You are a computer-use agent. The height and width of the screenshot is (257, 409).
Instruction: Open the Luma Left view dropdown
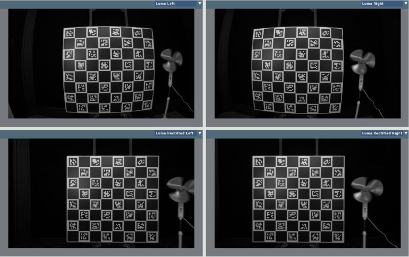178,4
